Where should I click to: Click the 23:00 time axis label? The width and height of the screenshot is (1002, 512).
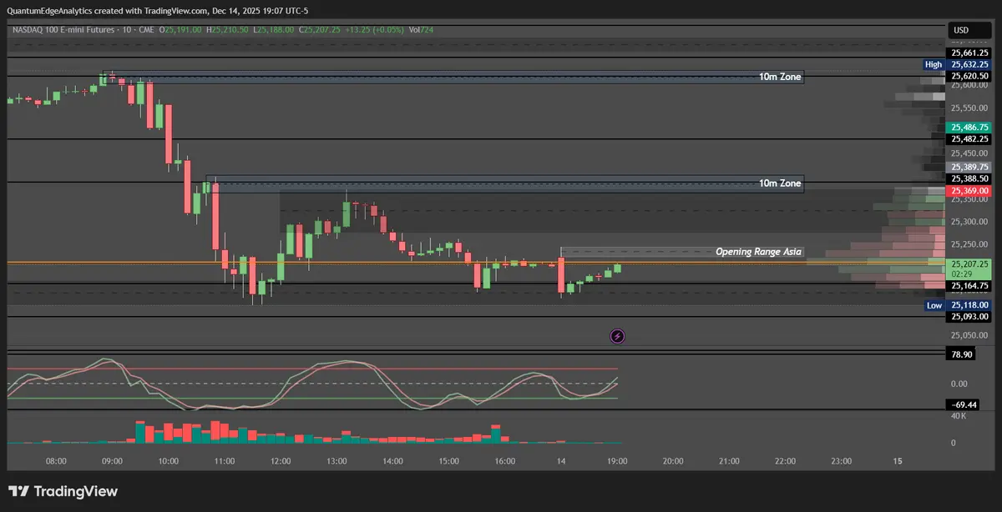coord(842,460)
